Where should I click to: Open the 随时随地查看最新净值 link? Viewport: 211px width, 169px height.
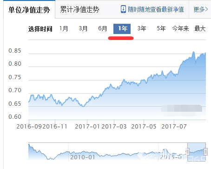(x=156, y=9)
